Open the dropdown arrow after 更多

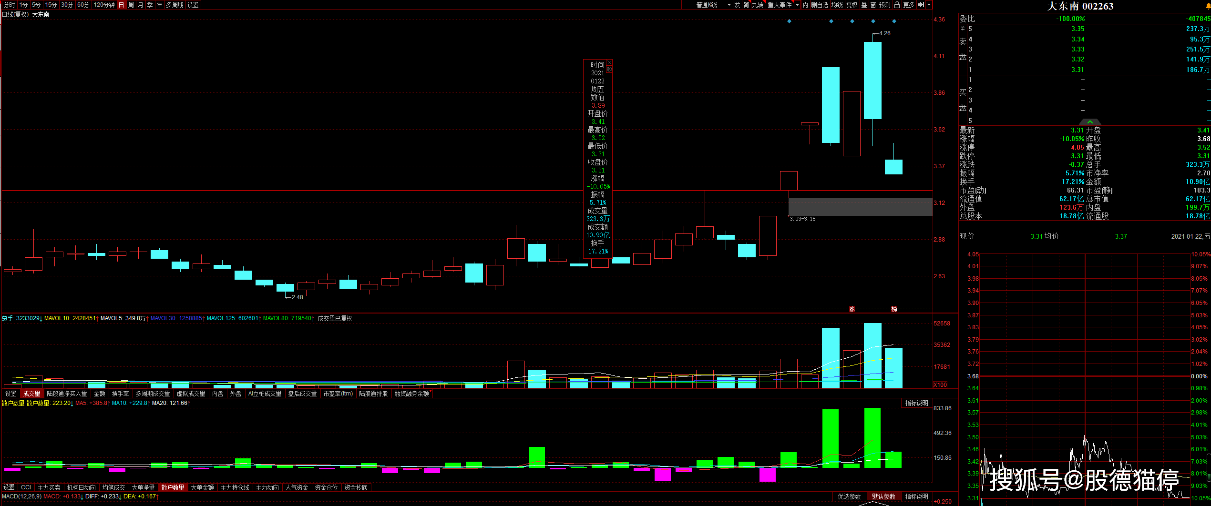click(x=929, y=5)
